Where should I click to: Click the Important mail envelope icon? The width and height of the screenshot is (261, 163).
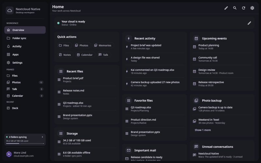pyautogui.click(x=129, y=150)
